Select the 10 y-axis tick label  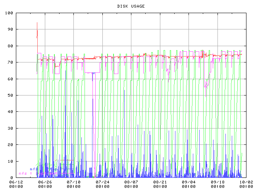click(10, 162)
